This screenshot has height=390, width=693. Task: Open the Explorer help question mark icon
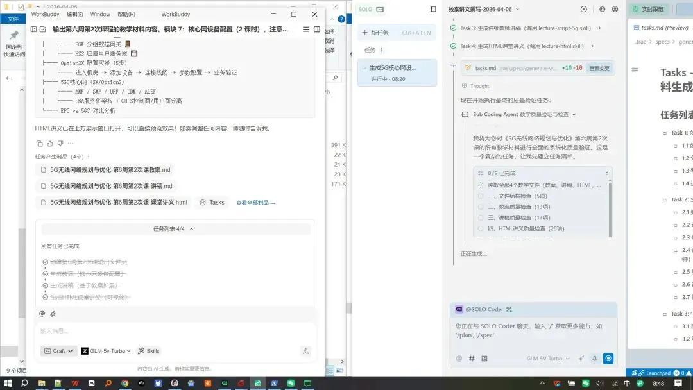coord(341,19)
